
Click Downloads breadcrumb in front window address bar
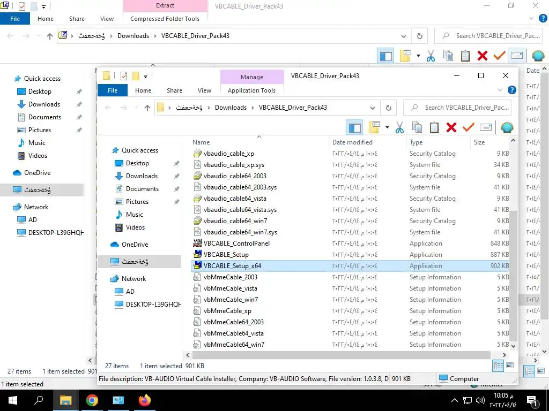[x=231, y=108]
